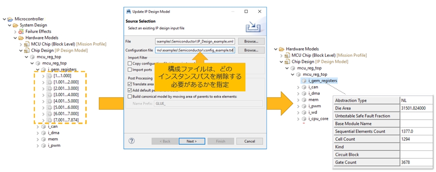Expand mem in the right tree
Image resolution: width=436 pixels, height=172 pixels.
coord(299,100)
